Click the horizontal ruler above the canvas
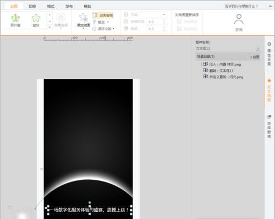 point(88,39)
